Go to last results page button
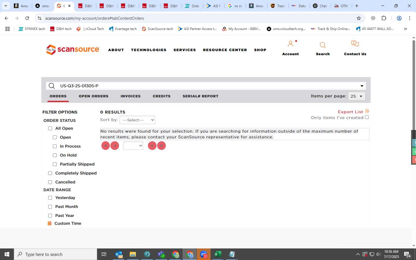This screenshot has width=416, height=260. (161, 146)
